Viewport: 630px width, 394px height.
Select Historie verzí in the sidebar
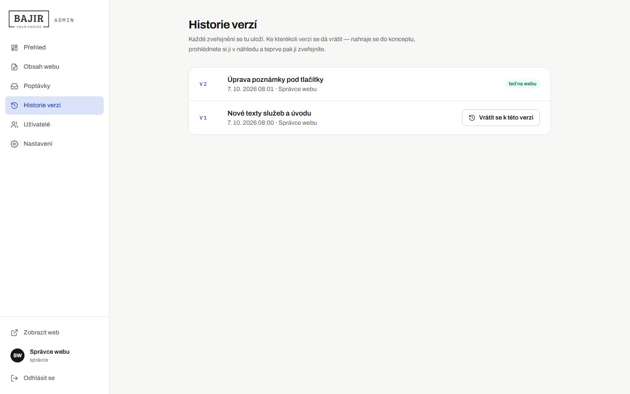click(x=54, y=106)
